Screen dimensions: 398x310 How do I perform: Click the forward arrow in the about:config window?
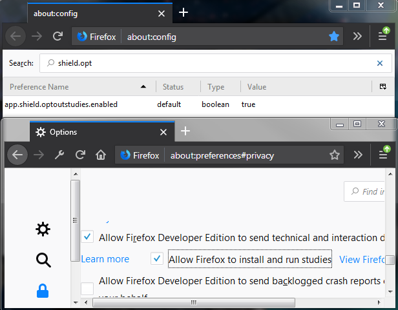click(x=37, y=37)
